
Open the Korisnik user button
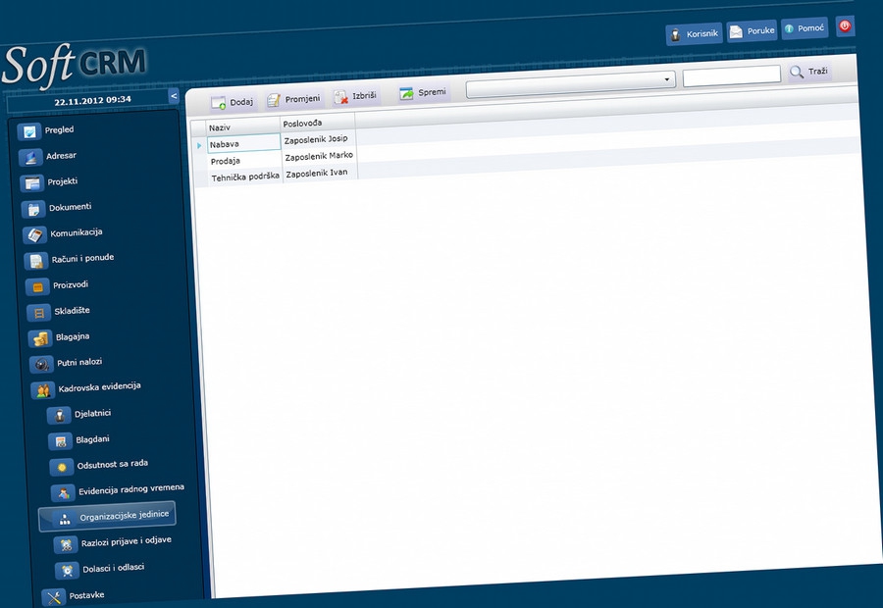[x=694, y=34]
